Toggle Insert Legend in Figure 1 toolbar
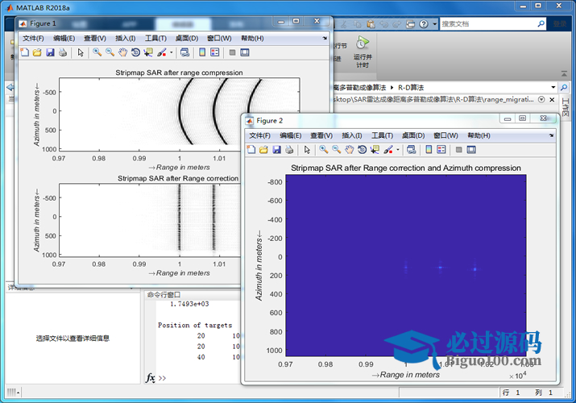 coord(214,52)
